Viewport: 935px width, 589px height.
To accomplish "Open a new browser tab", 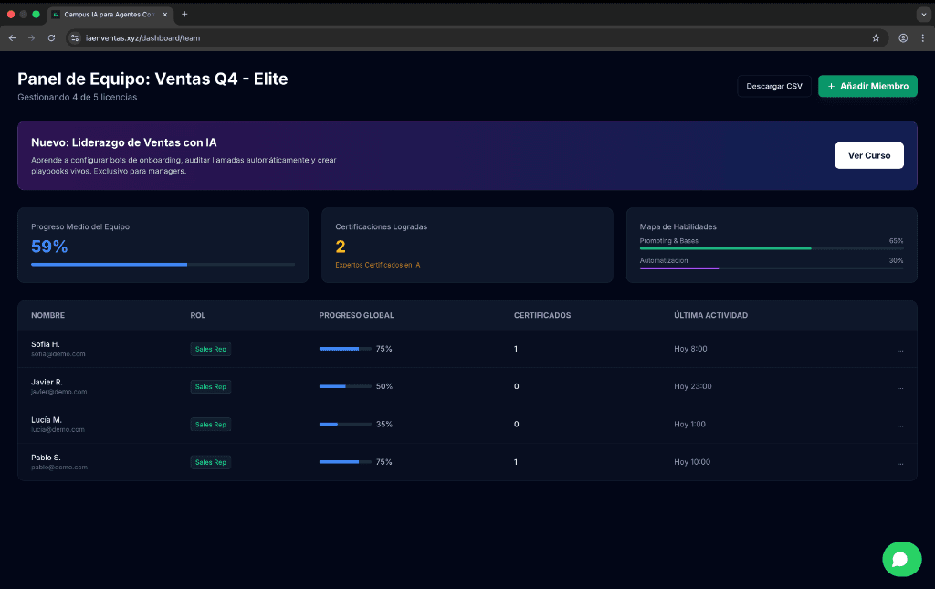I will (x=186, y=15).
